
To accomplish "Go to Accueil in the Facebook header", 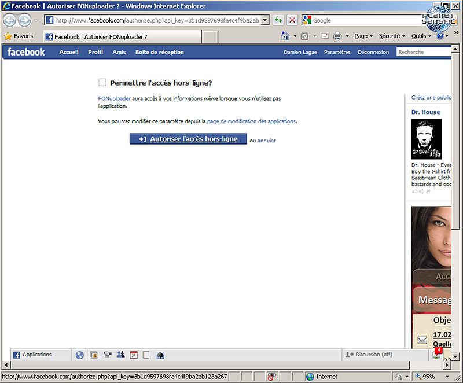I will click(69, 52).
